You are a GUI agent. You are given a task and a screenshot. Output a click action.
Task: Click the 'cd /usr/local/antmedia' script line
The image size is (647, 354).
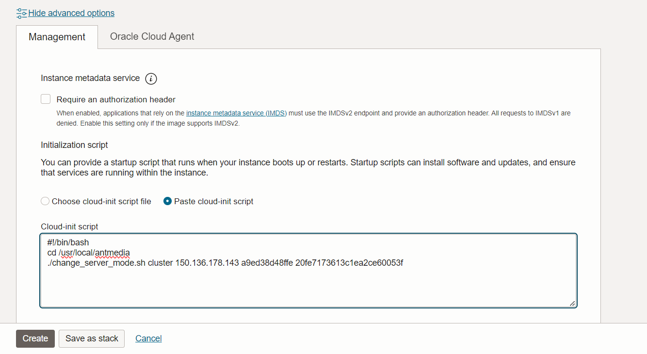pyautogui.click(x=89, y=253)
